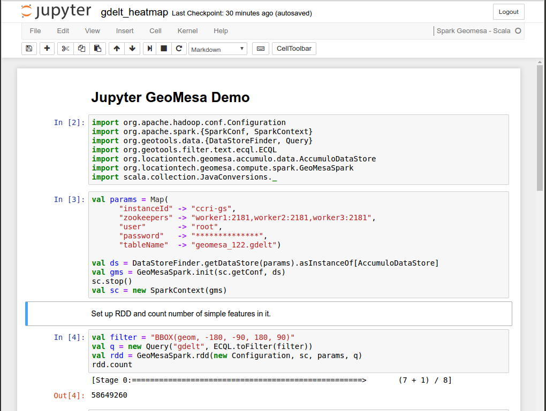Save and checkpoint notebook icon

[29, 49]
